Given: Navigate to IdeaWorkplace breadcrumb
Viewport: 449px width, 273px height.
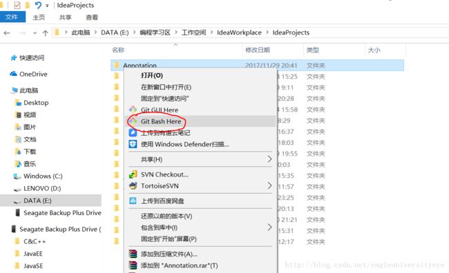Looking at the screenshot, I should [x=239, y=32].
